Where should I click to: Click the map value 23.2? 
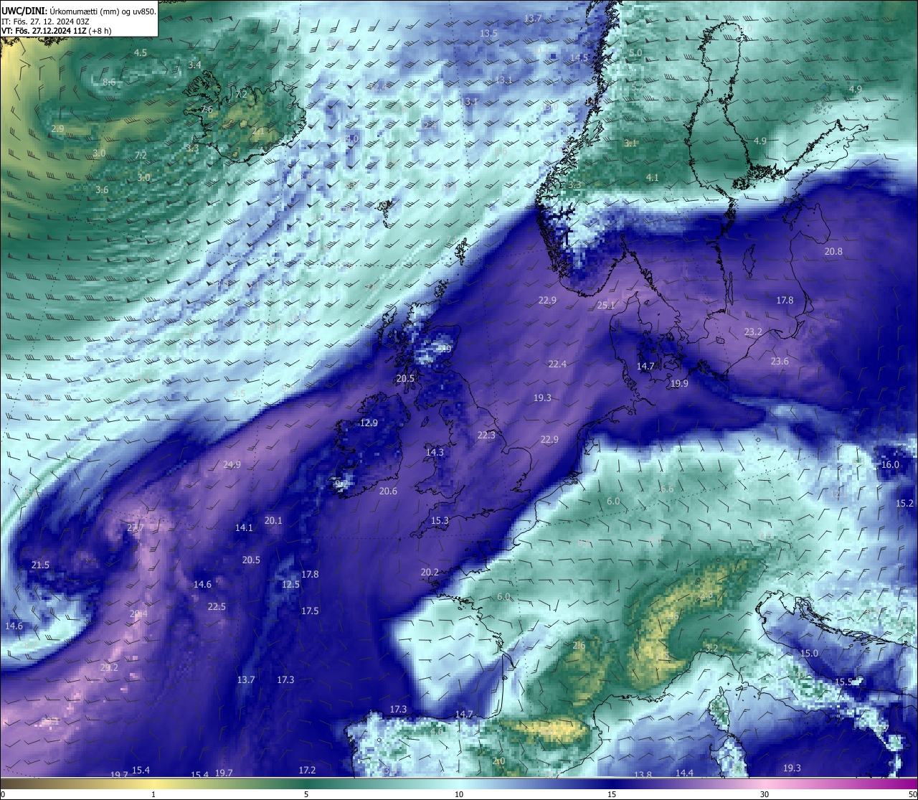tap(753, 332)
